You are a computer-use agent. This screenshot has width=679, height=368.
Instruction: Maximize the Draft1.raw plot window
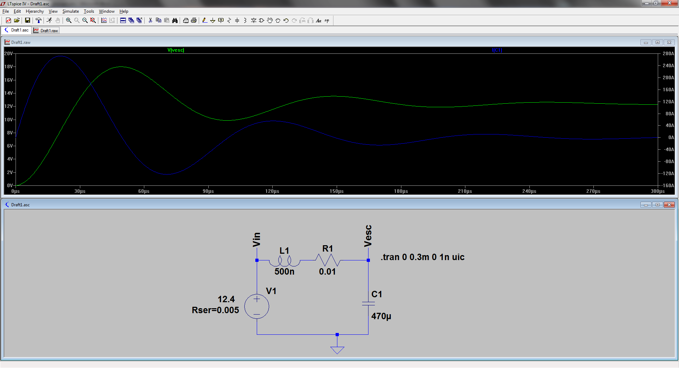pyautogui.click(x=657, y=42)
